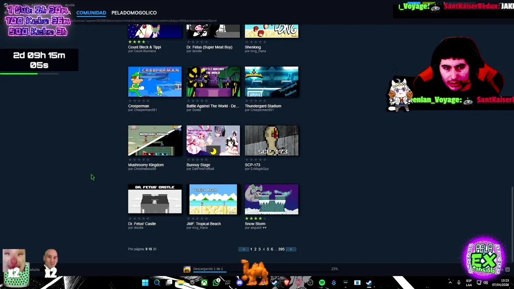The image size is (514, 289).
Task: Go to page 3
Action: [259, 249]
